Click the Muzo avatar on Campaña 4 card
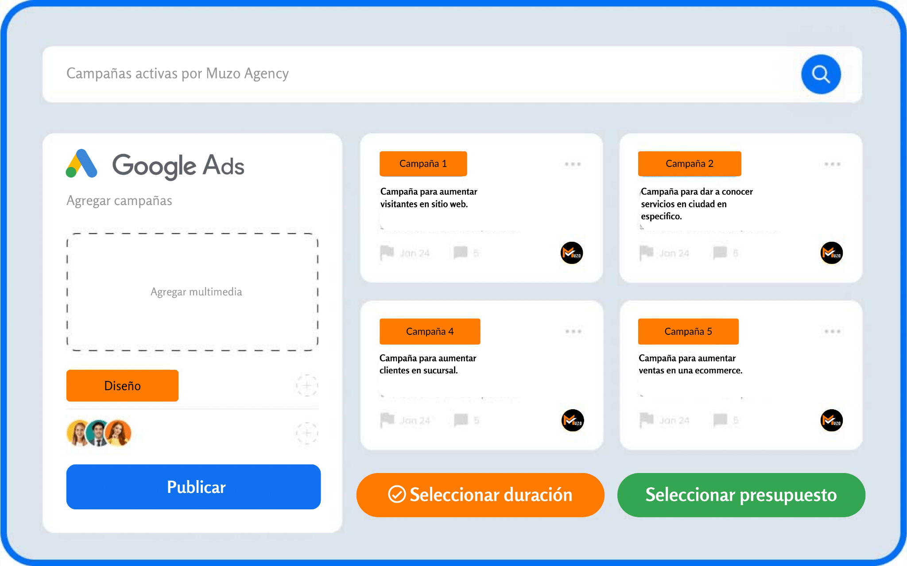The height and width of the screenshot is (566, 907). [x=573, y=420]
